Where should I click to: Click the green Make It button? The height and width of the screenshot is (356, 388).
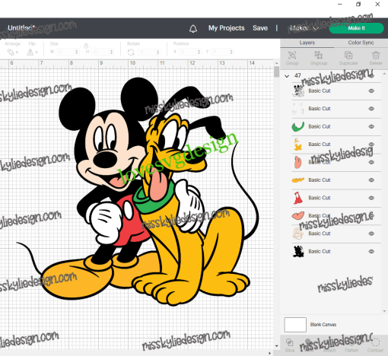356,28
